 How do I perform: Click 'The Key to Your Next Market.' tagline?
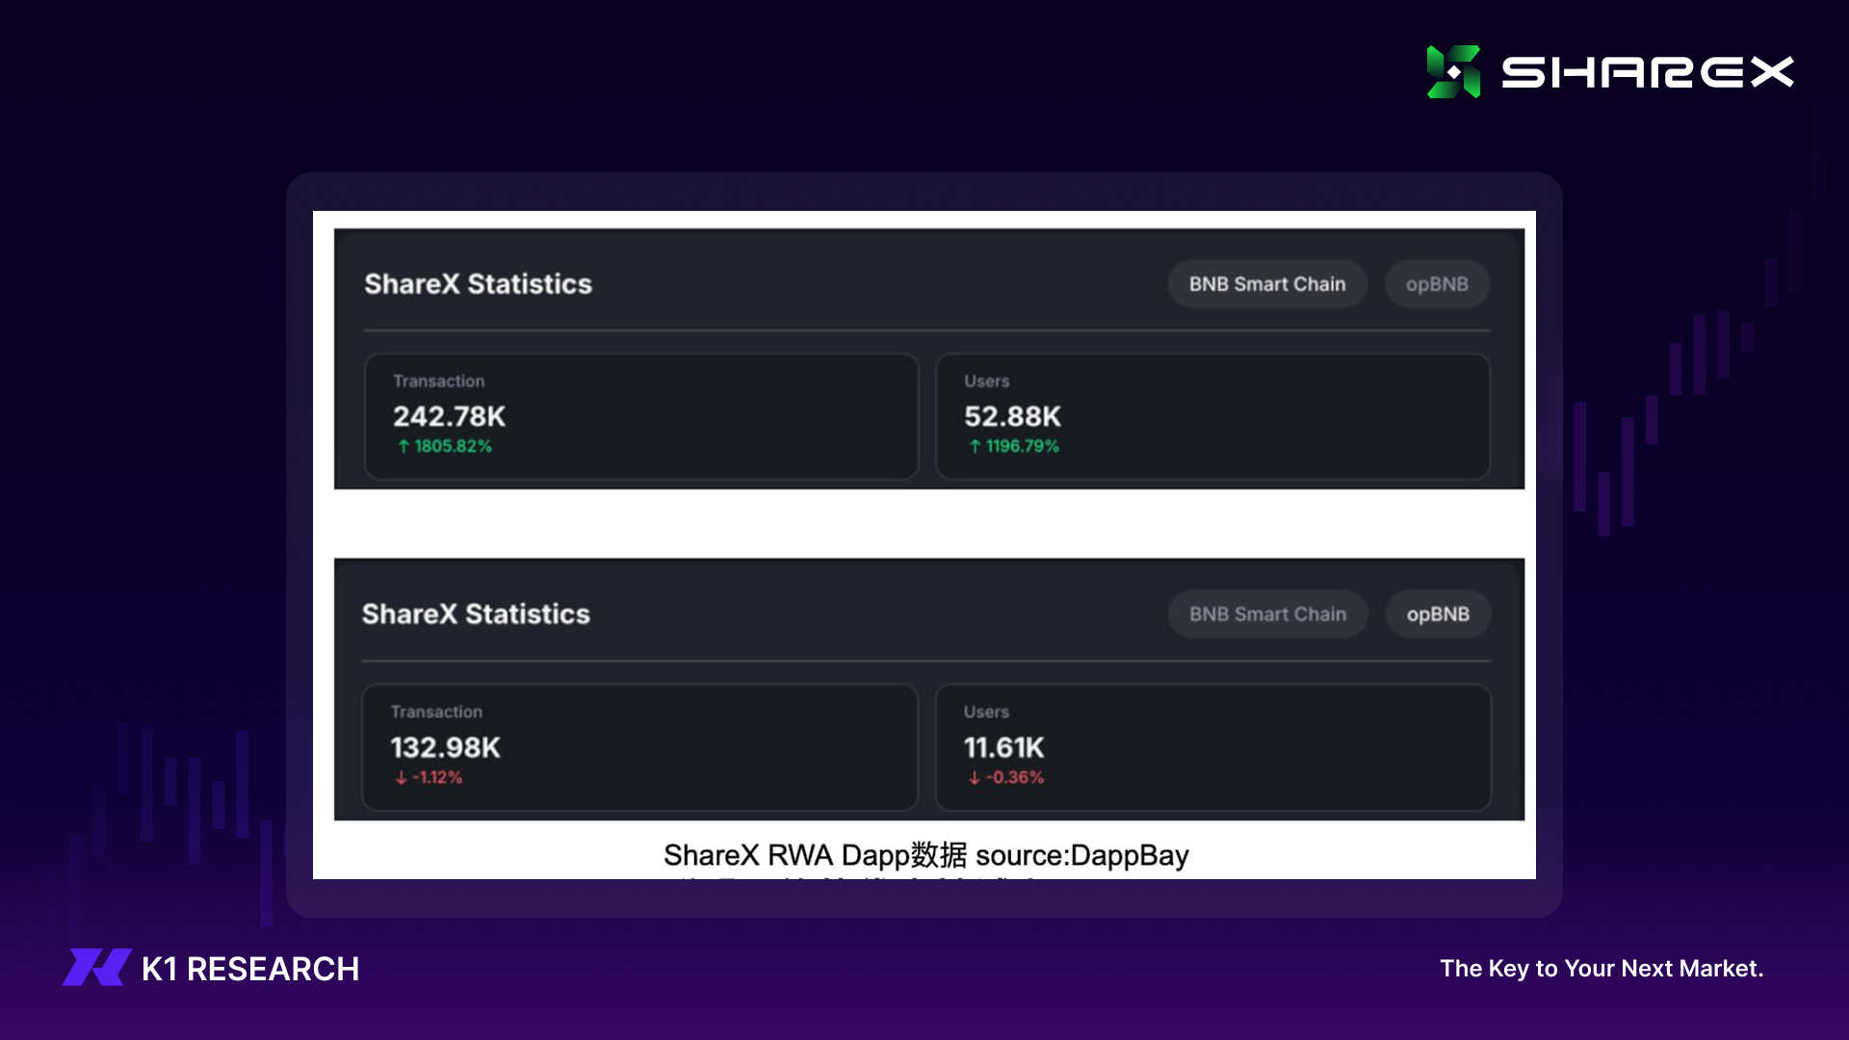tap(1602, 969)
